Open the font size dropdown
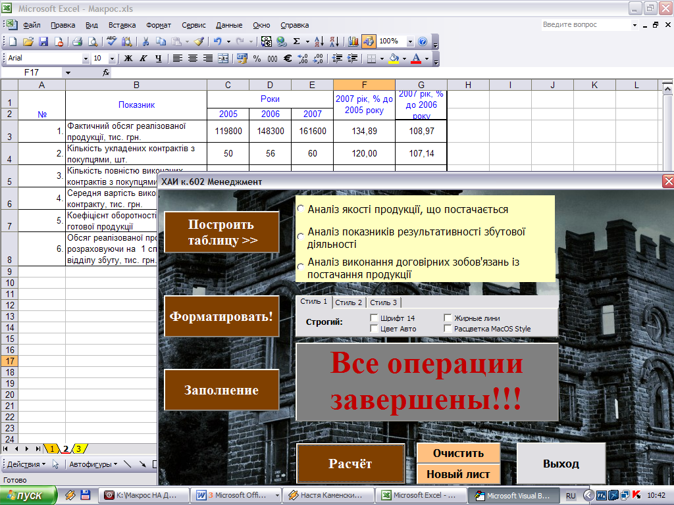Screen dimensions: 674x505 pyautogui.click(x=111, y=59)
